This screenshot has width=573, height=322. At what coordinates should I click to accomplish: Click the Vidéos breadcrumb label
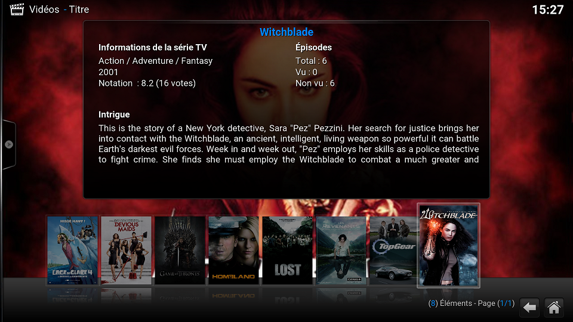click(x=44, y=10)
